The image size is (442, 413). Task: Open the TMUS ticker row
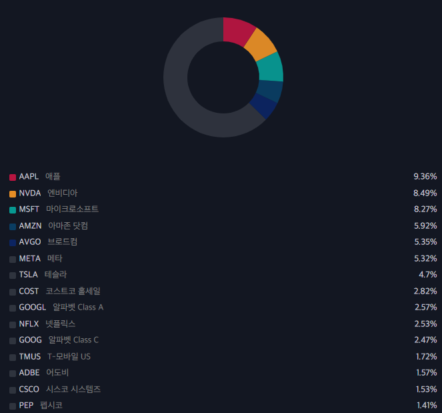coord(223,356)
